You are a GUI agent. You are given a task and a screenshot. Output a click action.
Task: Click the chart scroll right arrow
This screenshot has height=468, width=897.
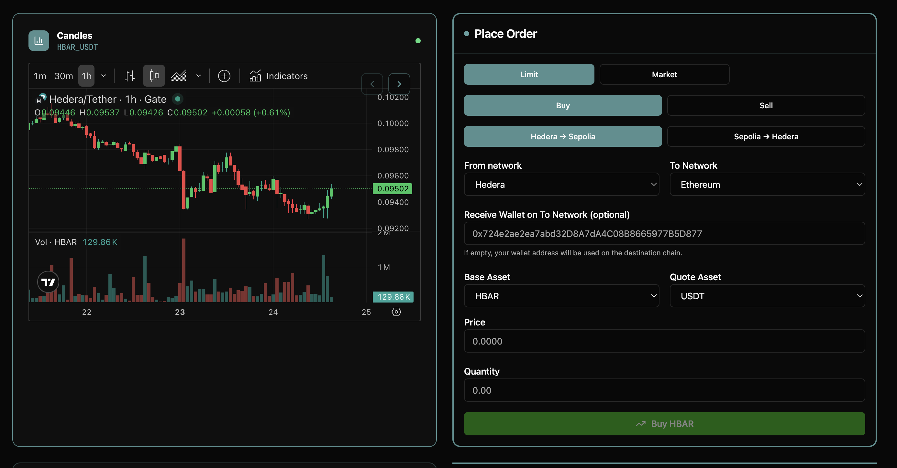pos(399,84)
